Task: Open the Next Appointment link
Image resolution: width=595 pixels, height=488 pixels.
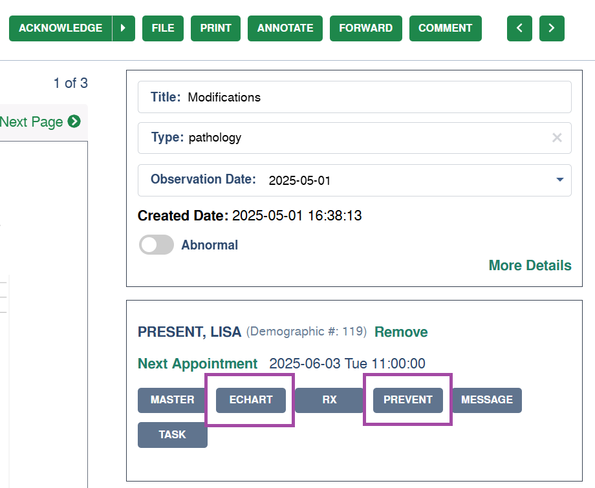Action: [x=198, y=363]
